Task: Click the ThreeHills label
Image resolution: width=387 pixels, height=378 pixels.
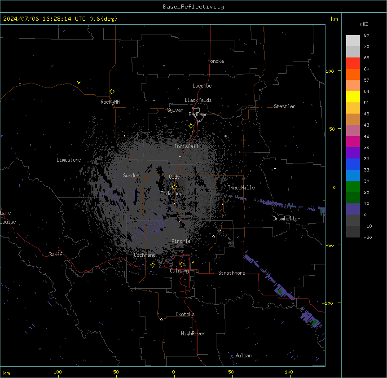Action: 242,188
